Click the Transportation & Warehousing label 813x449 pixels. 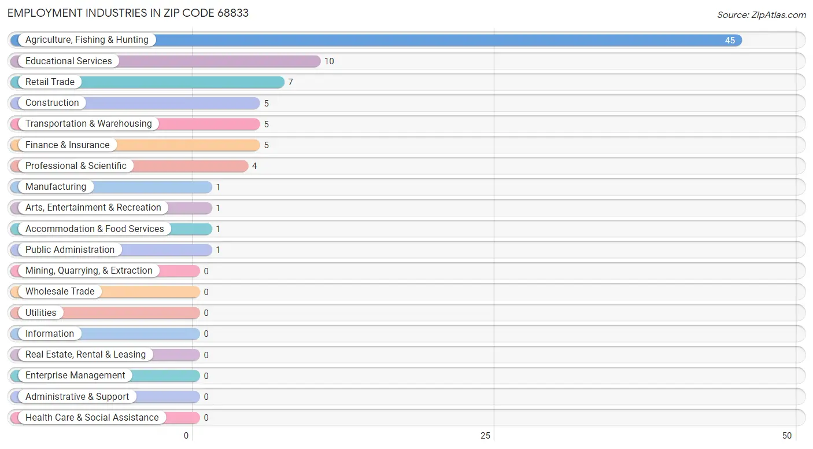click(88, 124)
